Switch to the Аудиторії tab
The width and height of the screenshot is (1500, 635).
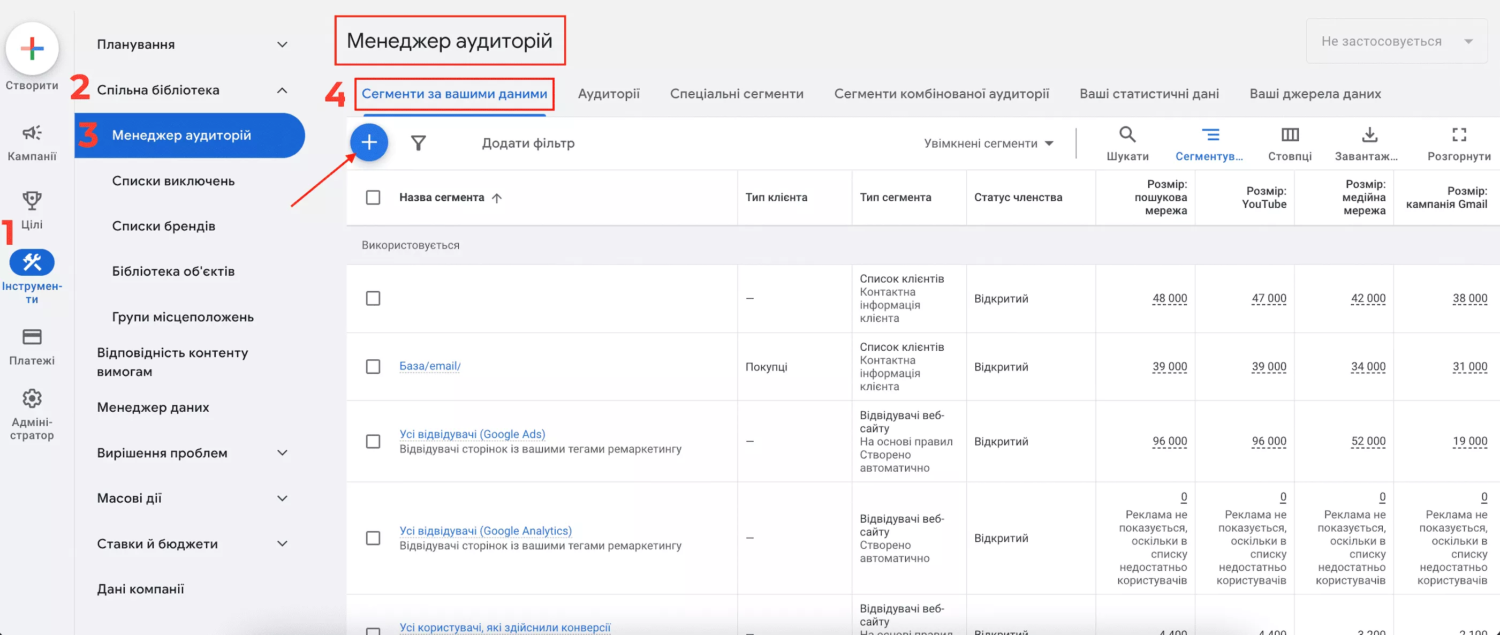click(609, 94)
